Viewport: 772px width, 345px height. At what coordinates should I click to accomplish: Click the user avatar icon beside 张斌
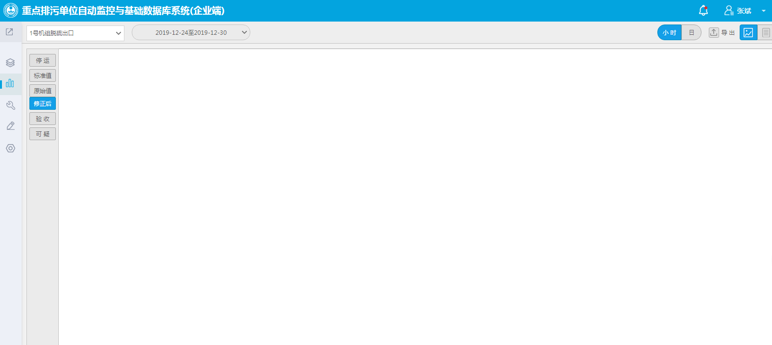tap(729, 10)
